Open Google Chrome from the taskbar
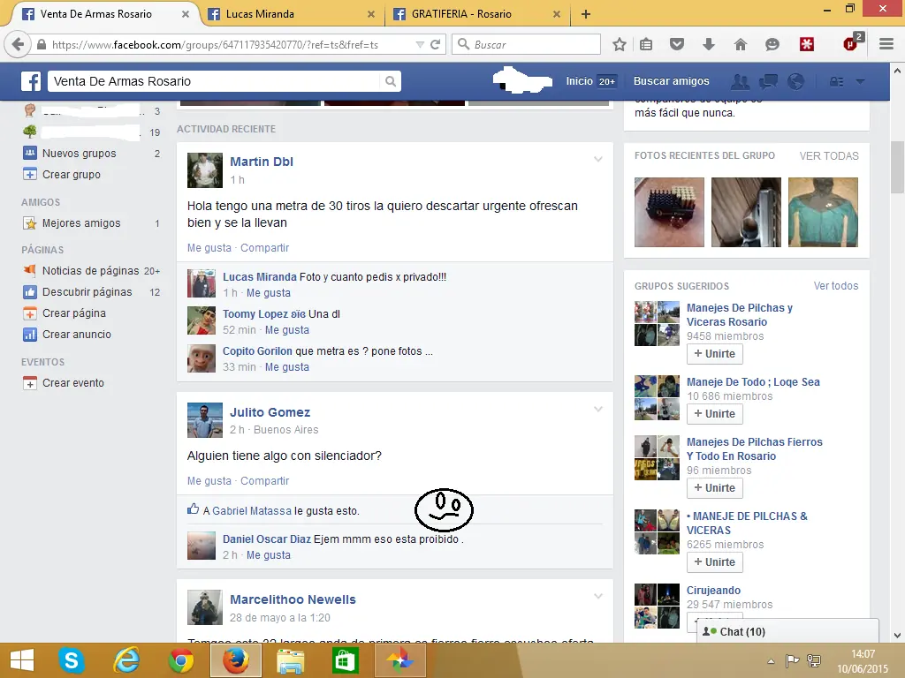The width and height of the screenshot is (905, 678). (x=180, y=660)
